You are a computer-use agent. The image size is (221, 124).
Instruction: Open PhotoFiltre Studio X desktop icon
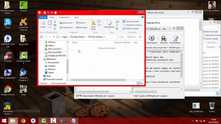click(8, 108)
